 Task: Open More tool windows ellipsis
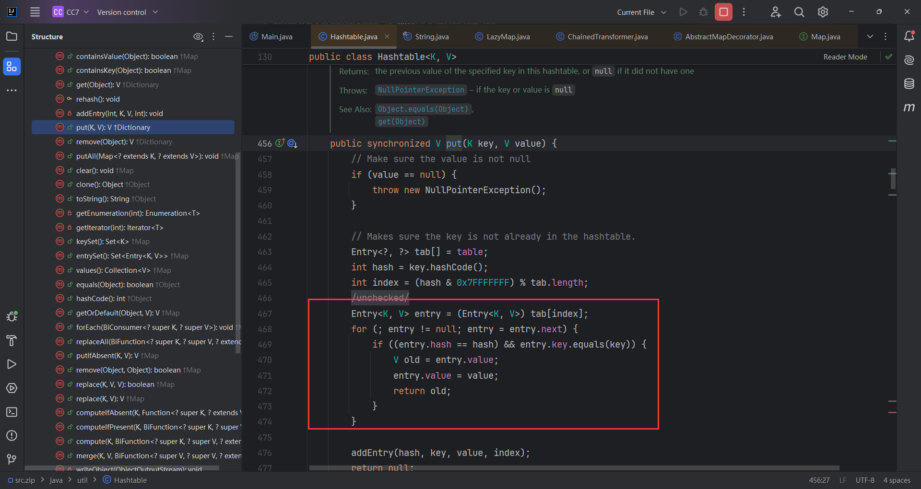tap(12, 90)
